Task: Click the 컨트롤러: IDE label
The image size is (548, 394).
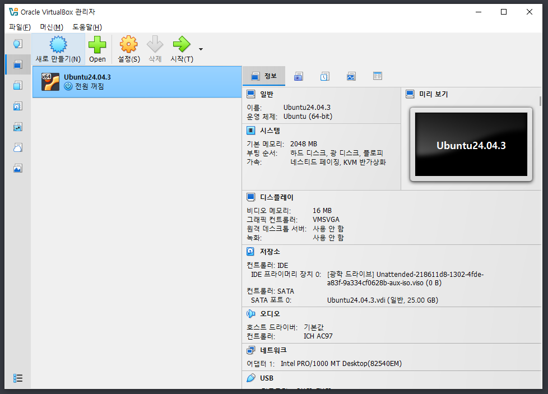Action: (x=267, y=265)
